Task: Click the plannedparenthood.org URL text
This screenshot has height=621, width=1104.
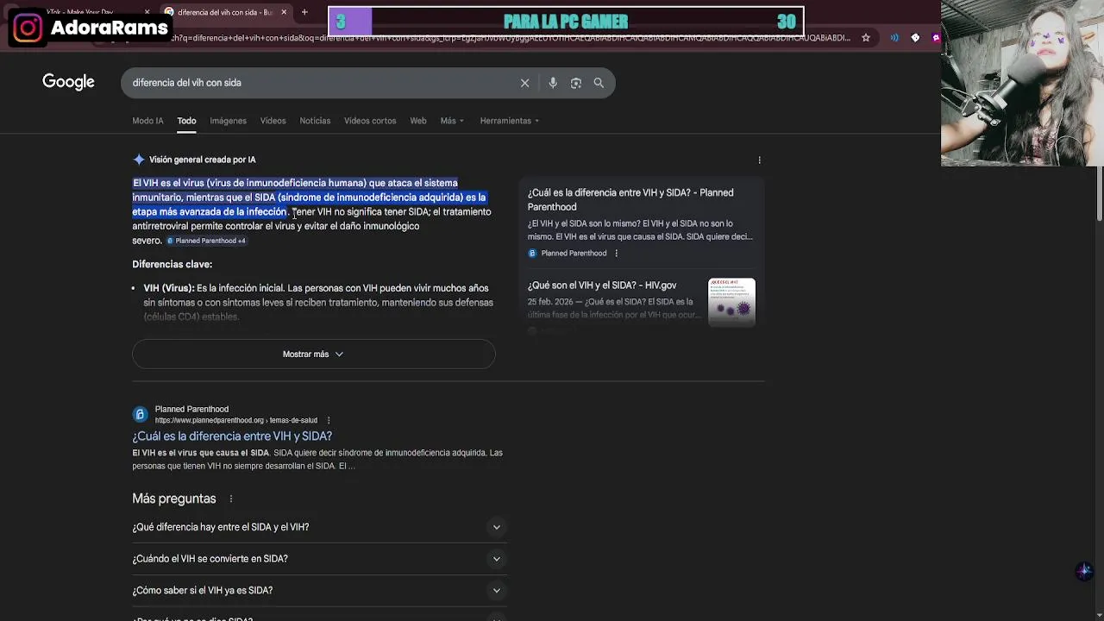Action: tap(236, 421)
